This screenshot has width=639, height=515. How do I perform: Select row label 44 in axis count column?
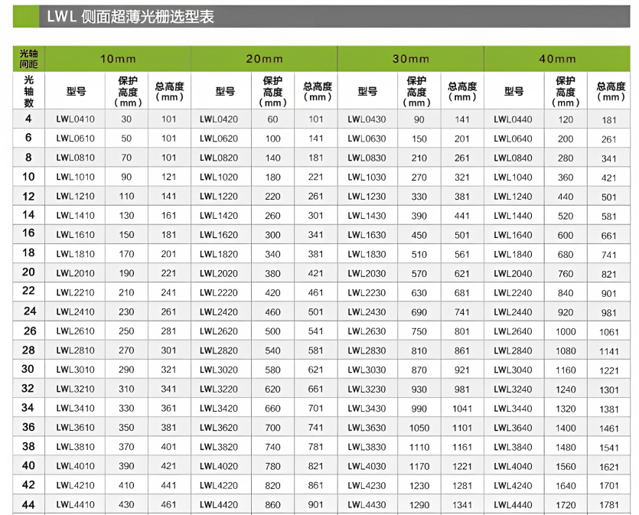pos(28,504)
